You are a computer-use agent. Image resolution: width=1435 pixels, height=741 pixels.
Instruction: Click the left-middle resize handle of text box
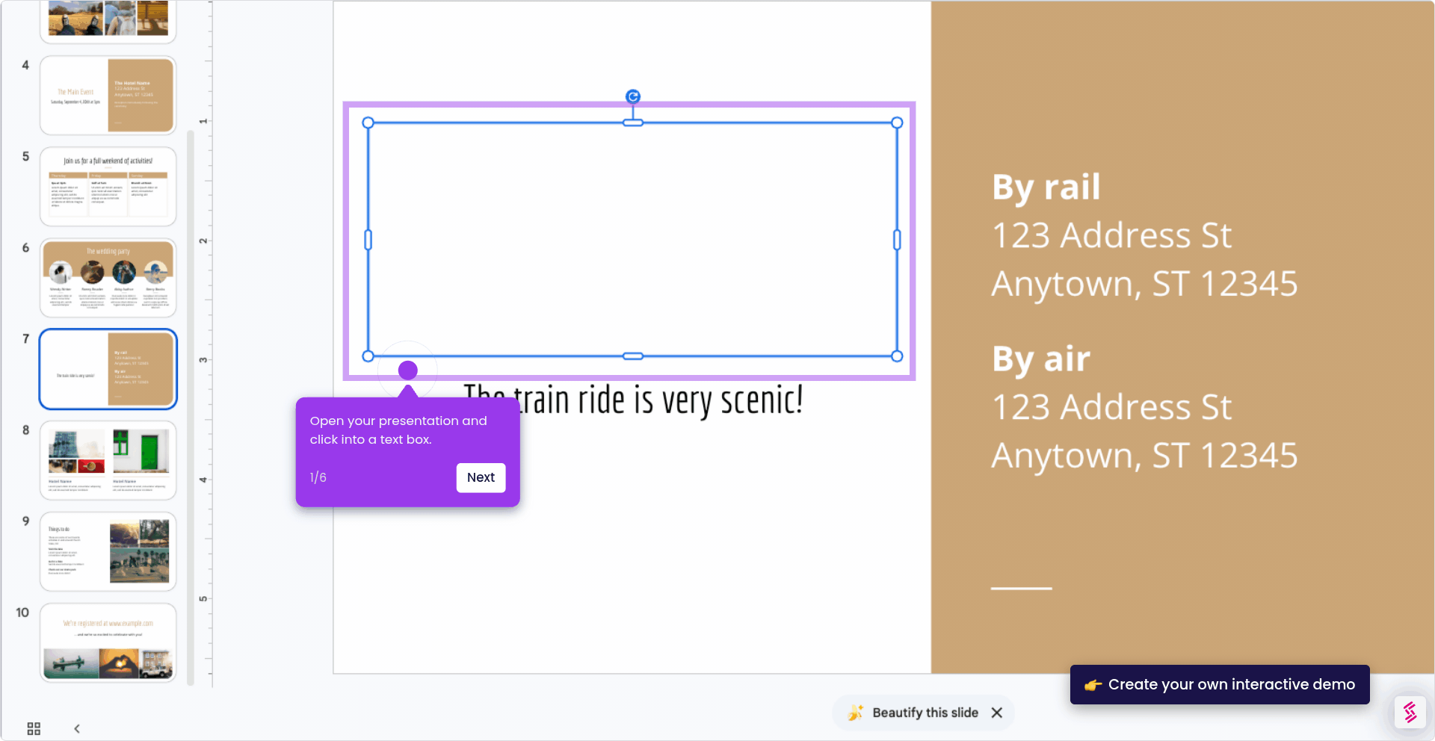pos(368,240)
